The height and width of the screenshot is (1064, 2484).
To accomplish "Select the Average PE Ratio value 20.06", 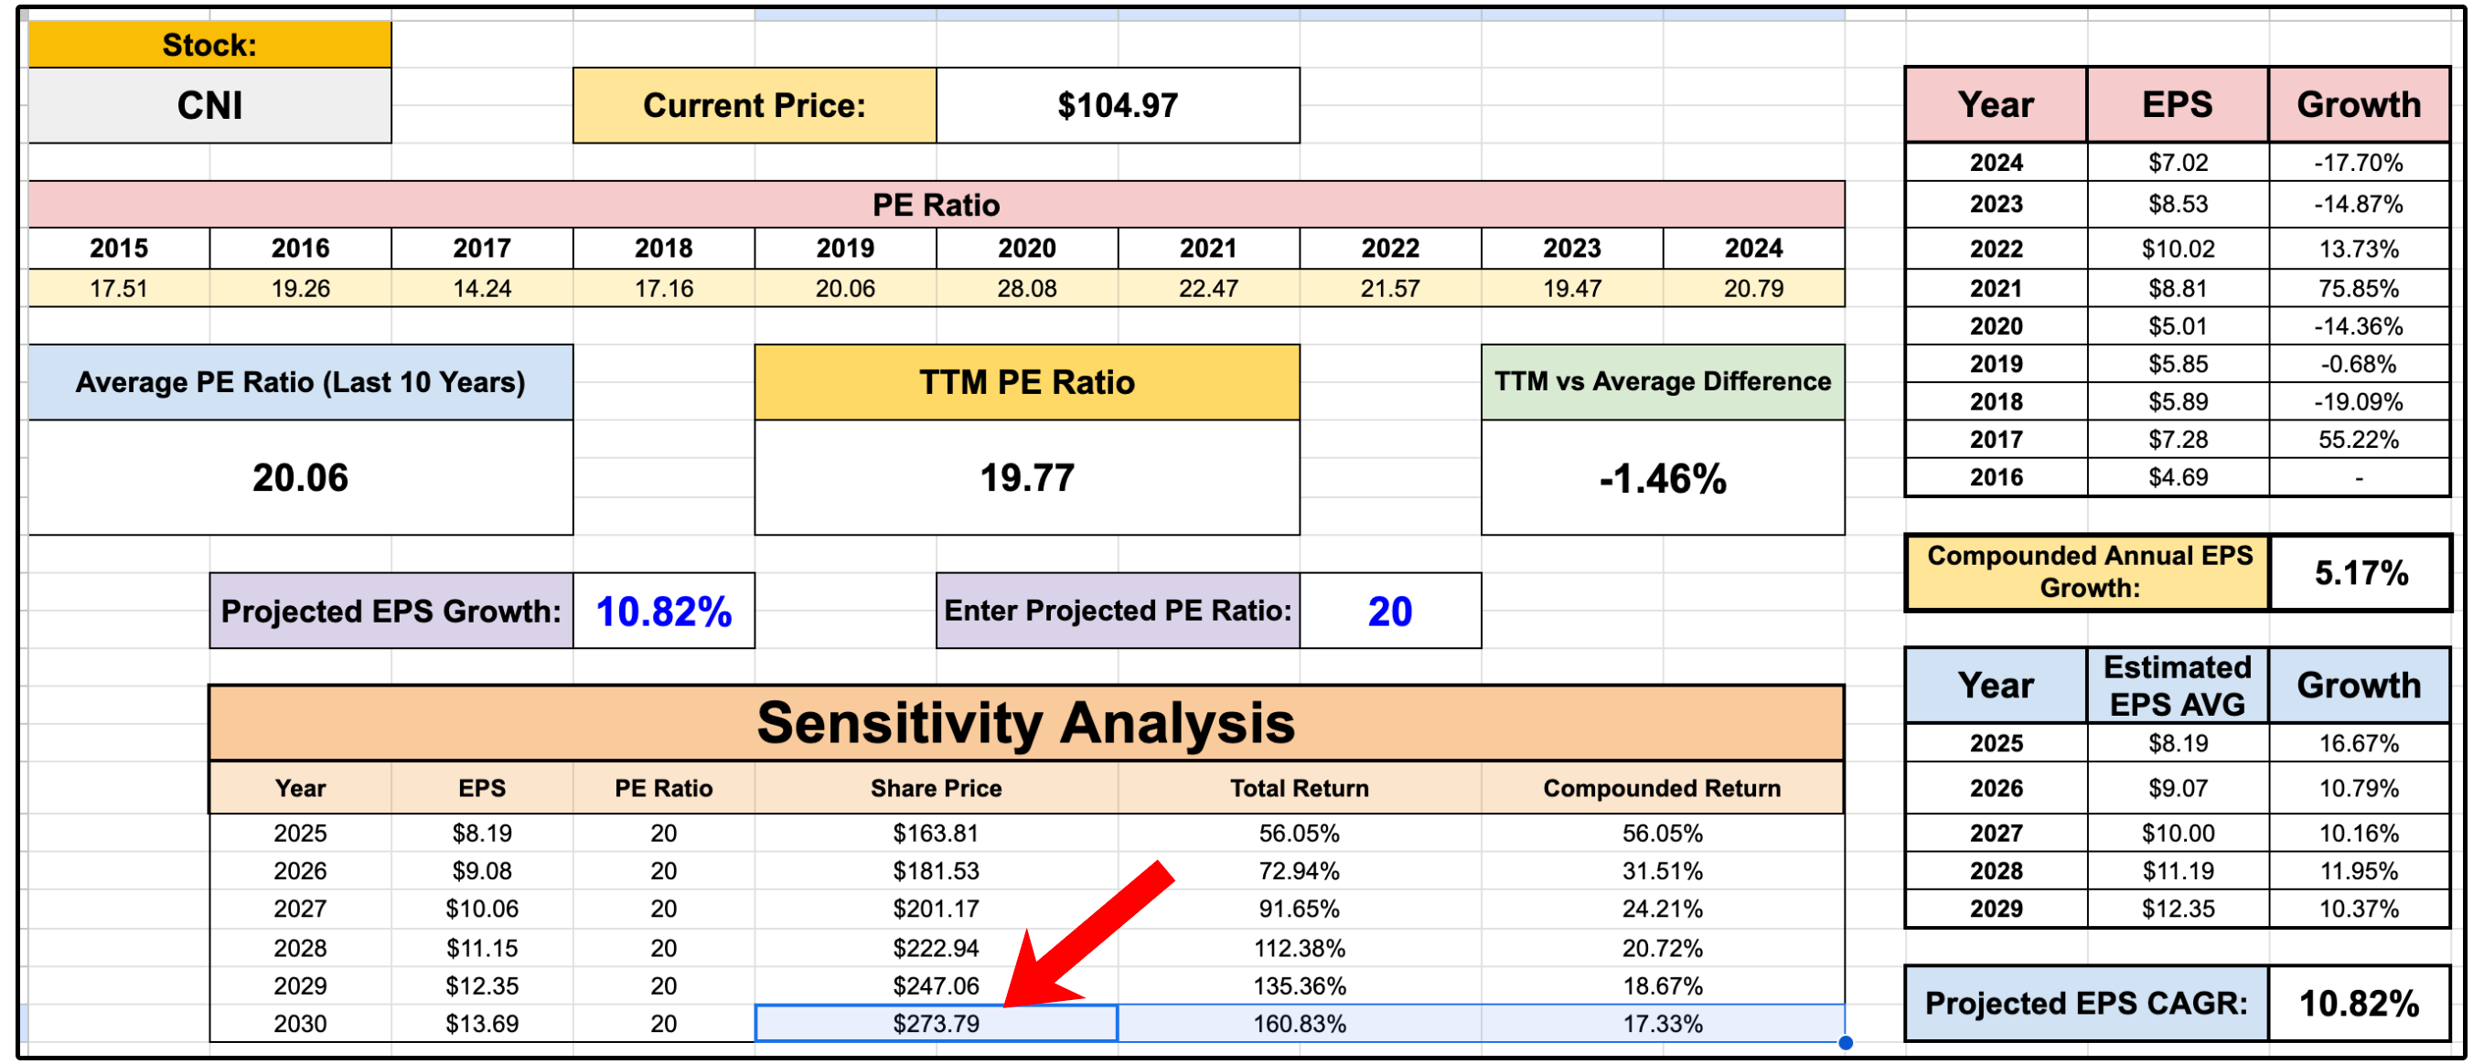I will pyautogui.click(x=300, y=478).
